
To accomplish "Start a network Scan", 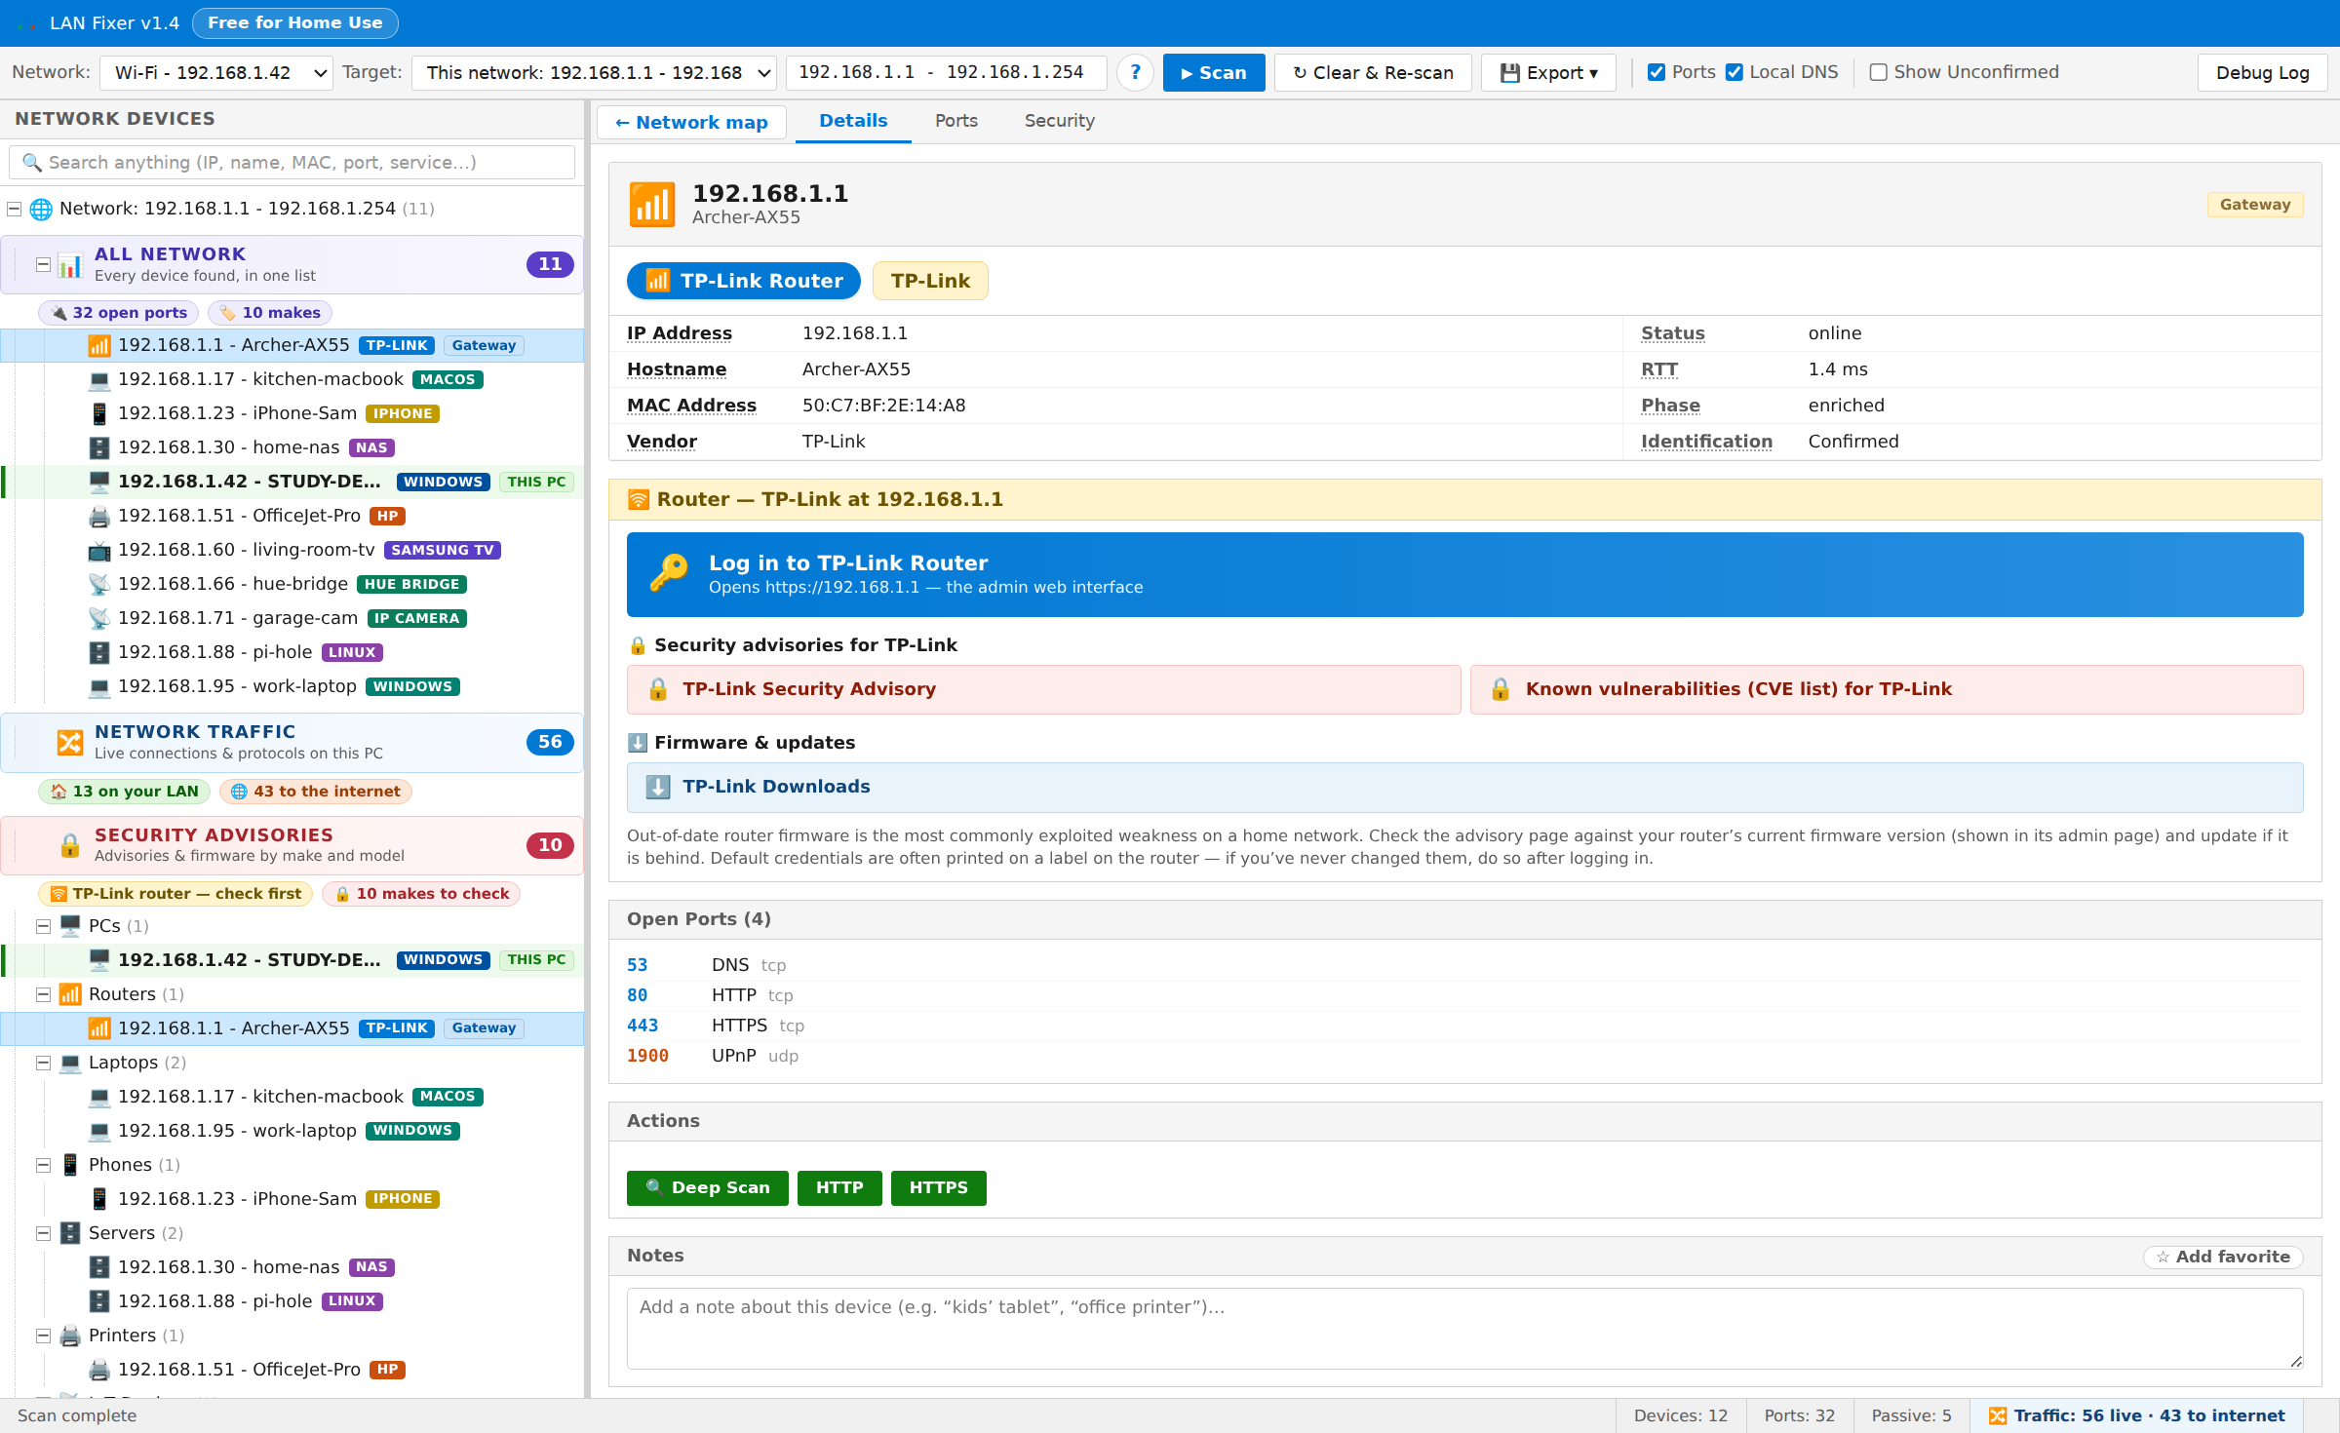I will [1213, 73].
